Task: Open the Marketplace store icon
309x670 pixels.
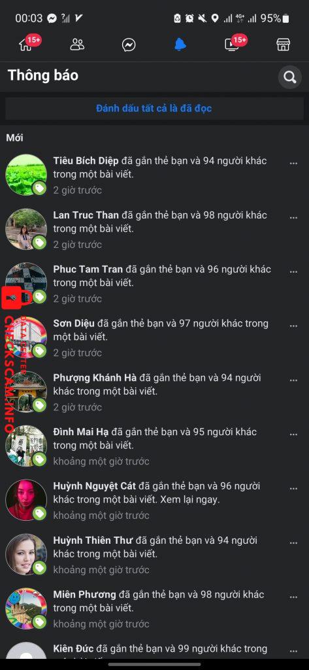Action: 284,44
